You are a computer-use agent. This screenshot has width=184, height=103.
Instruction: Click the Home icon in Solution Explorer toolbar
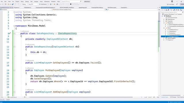(x=166, y=10)
